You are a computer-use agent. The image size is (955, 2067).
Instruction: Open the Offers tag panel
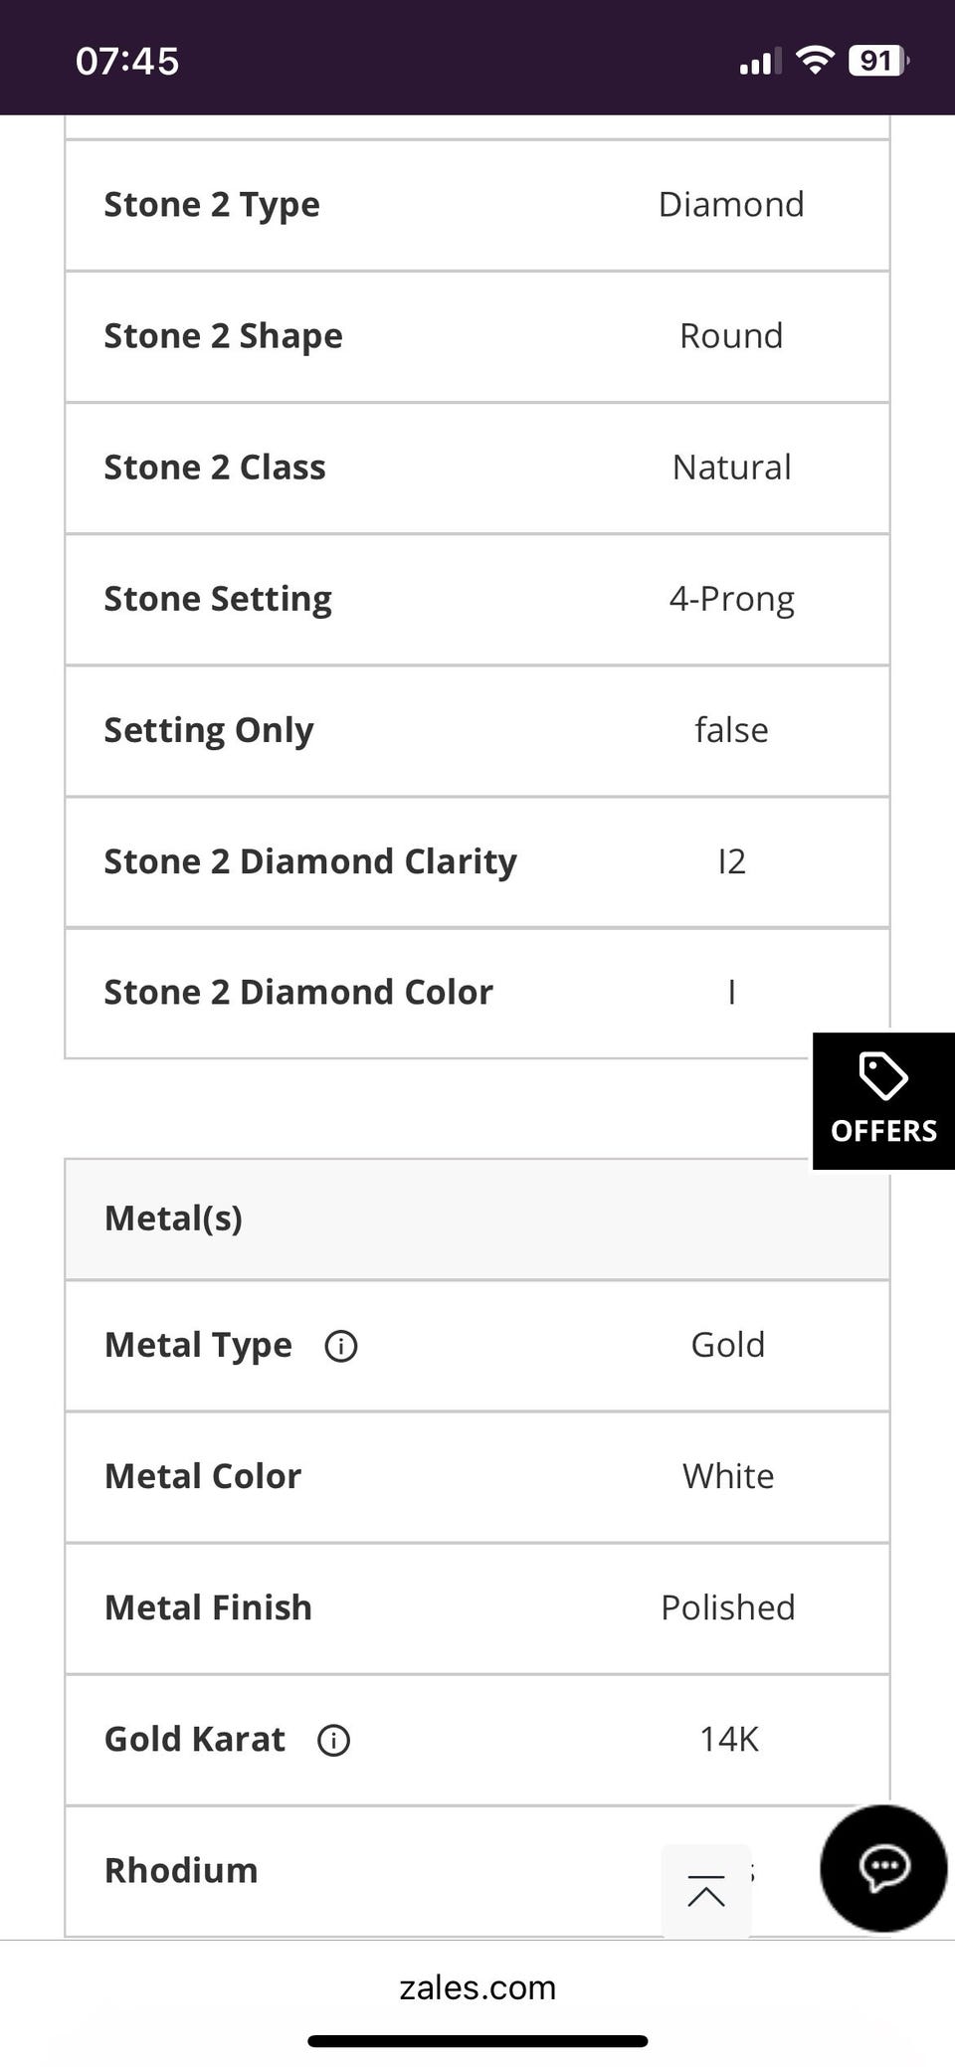(x=883, y=1100)
